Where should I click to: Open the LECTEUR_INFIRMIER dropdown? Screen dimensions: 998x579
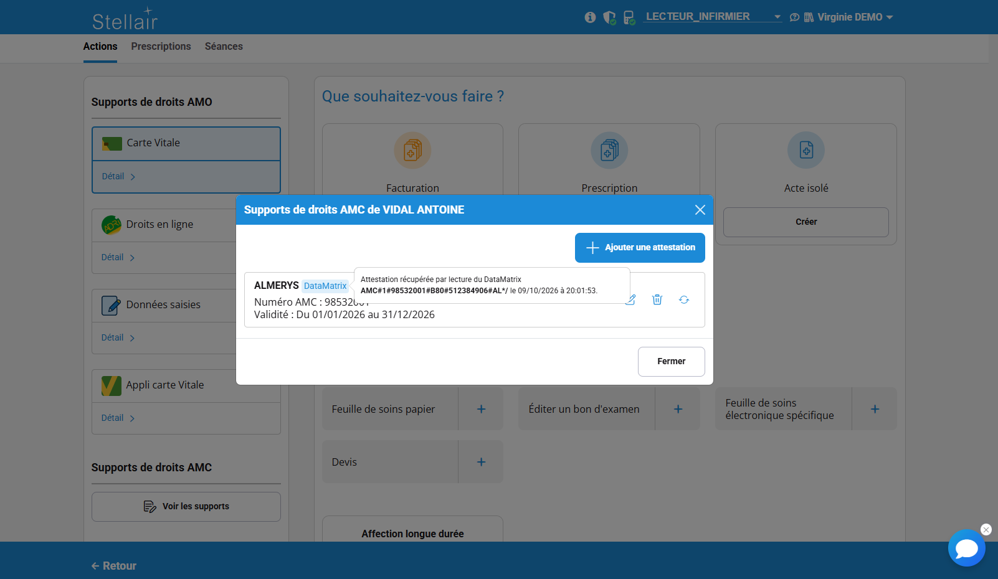point(713,17)
